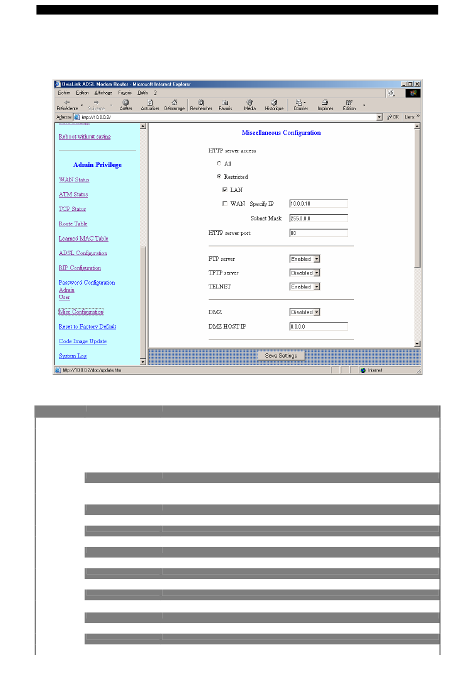Click the Courrier mail icon
475x694 pixels.
click(299, 102)
